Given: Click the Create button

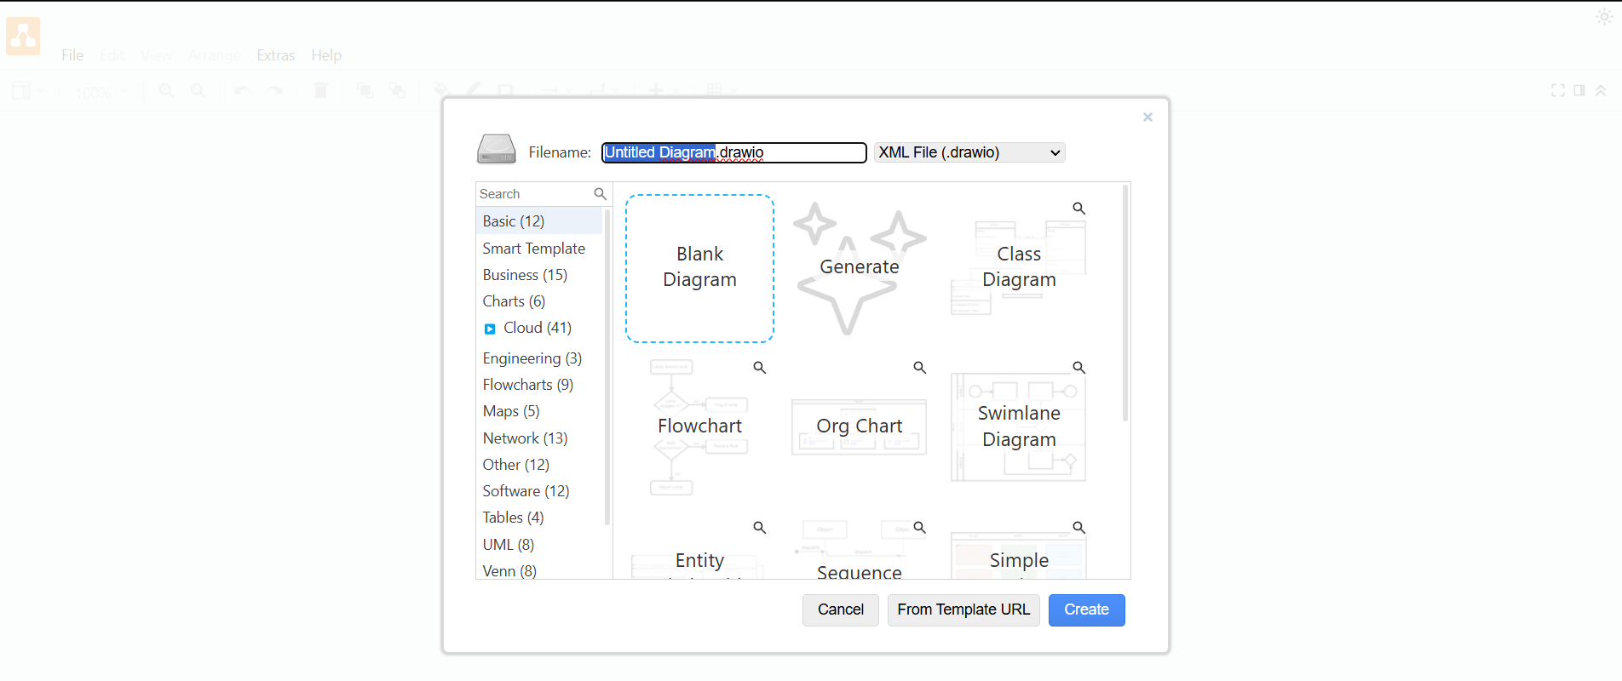Looking at the screenshot, I should [x=1086, y=610].
